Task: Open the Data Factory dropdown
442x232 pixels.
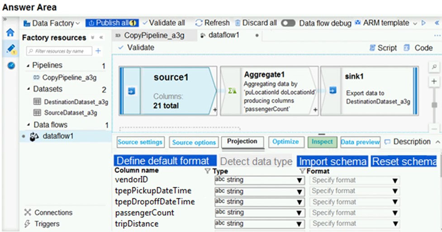Action: [x=52, y=23]
